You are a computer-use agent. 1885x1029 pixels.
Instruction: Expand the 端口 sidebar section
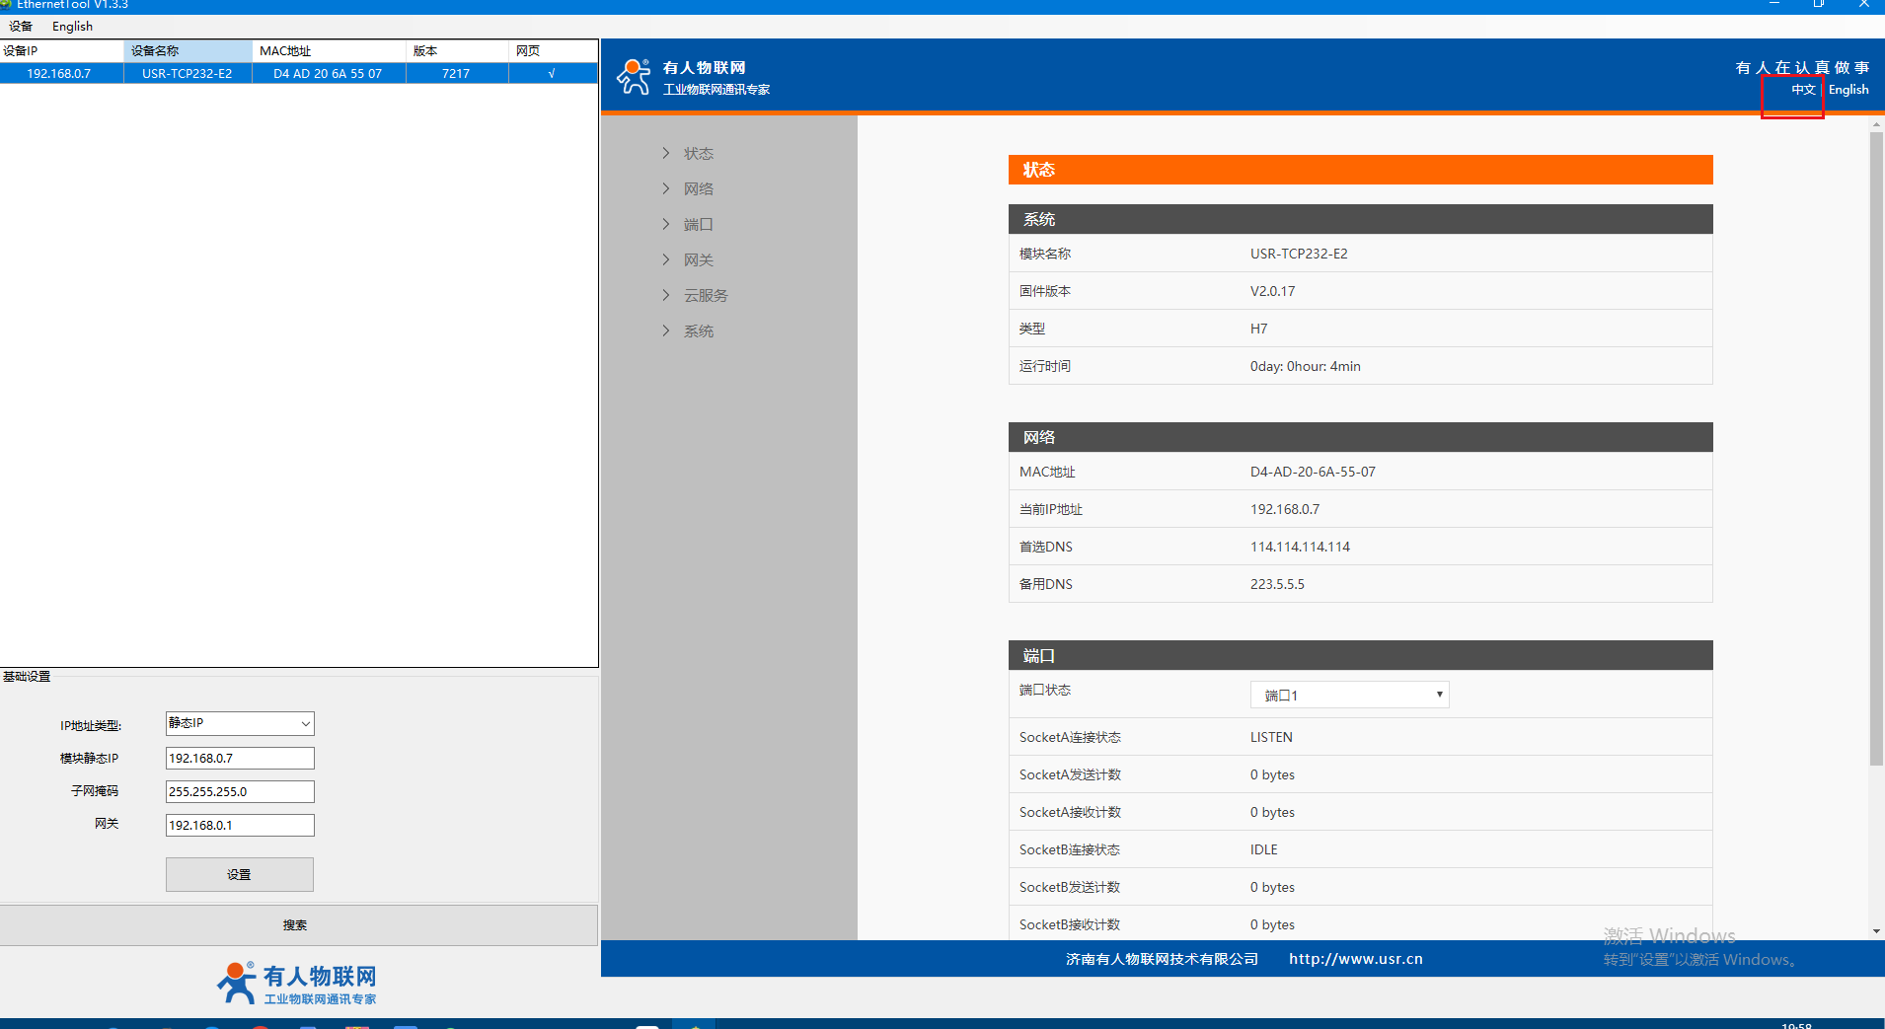(698, 225)
